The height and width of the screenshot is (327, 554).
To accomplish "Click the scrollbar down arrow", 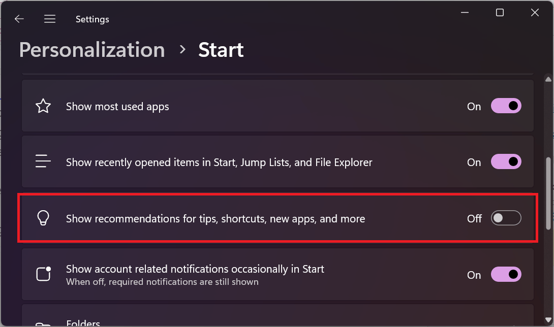I will [548, 320].
